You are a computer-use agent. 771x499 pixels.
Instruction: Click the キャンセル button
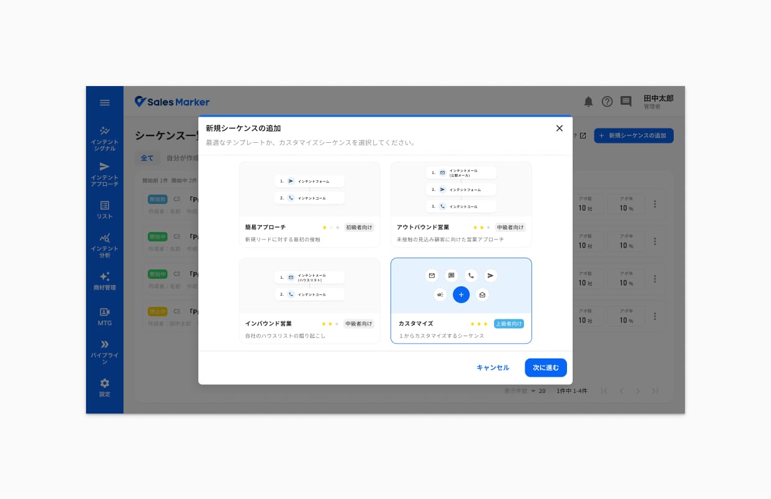click(493, 368)
